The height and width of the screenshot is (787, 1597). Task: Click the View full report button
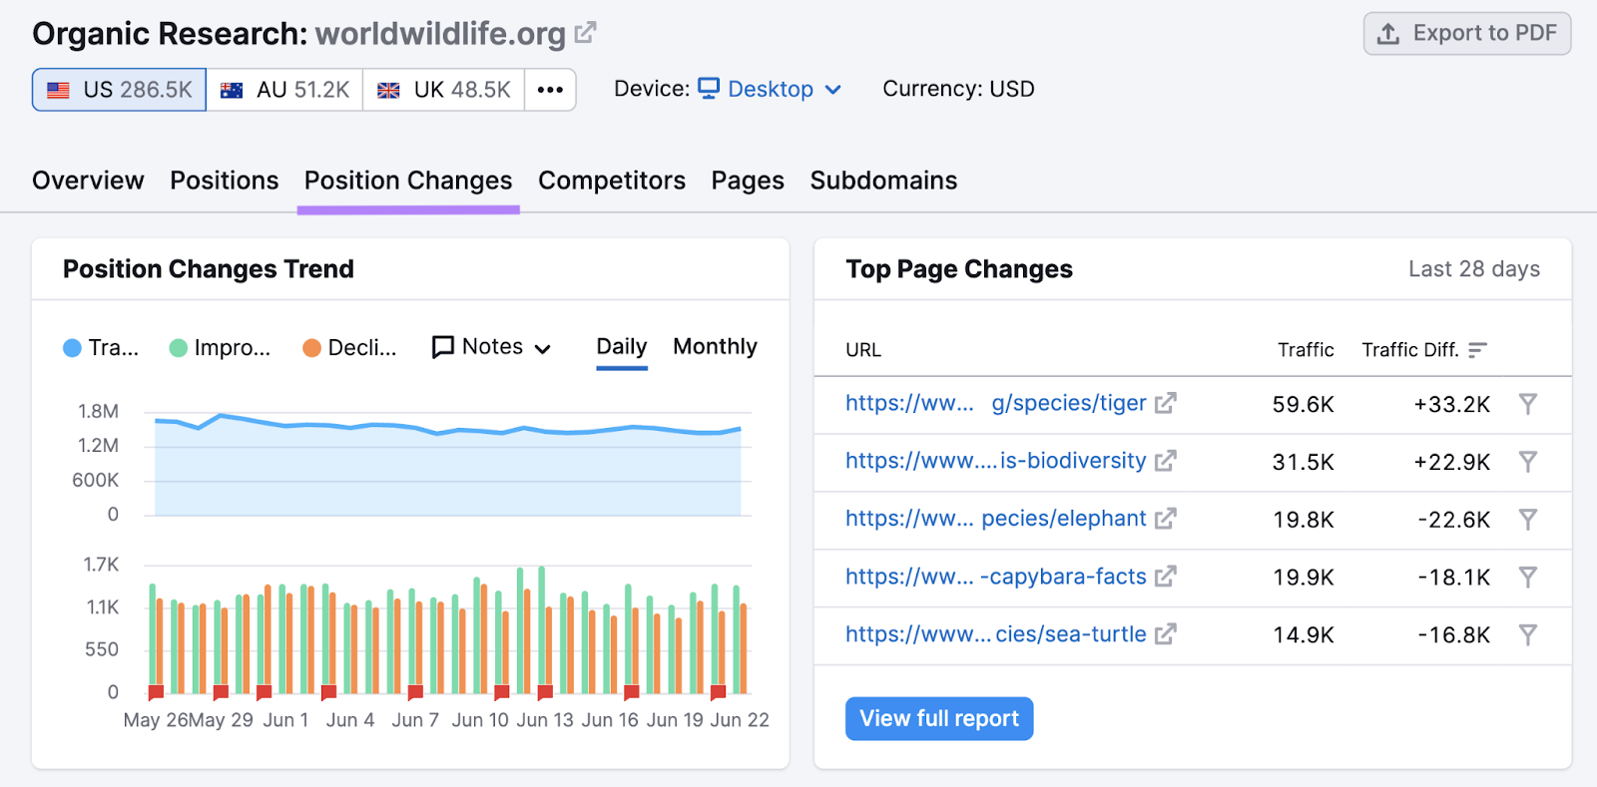coord(938,719)
